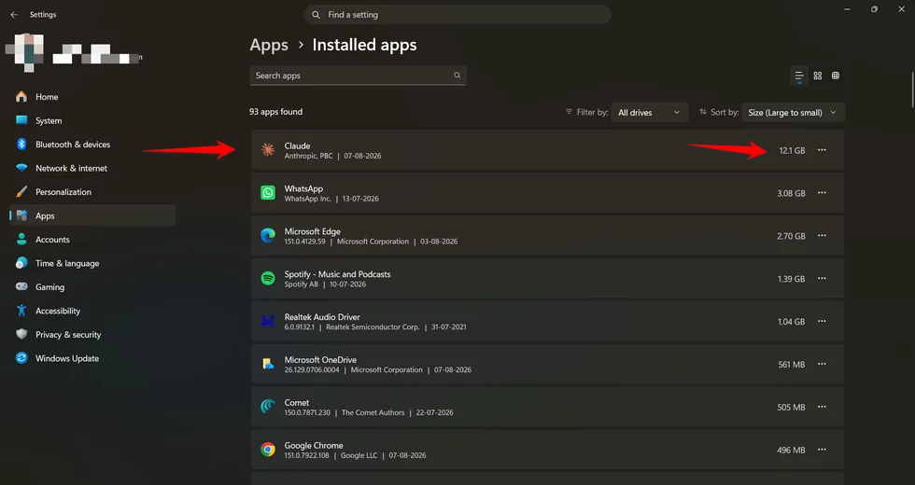The height and width of the screenshot is (485, 915).
Task: Select the WhatsApp app name
Action: (x=303, y=188)
